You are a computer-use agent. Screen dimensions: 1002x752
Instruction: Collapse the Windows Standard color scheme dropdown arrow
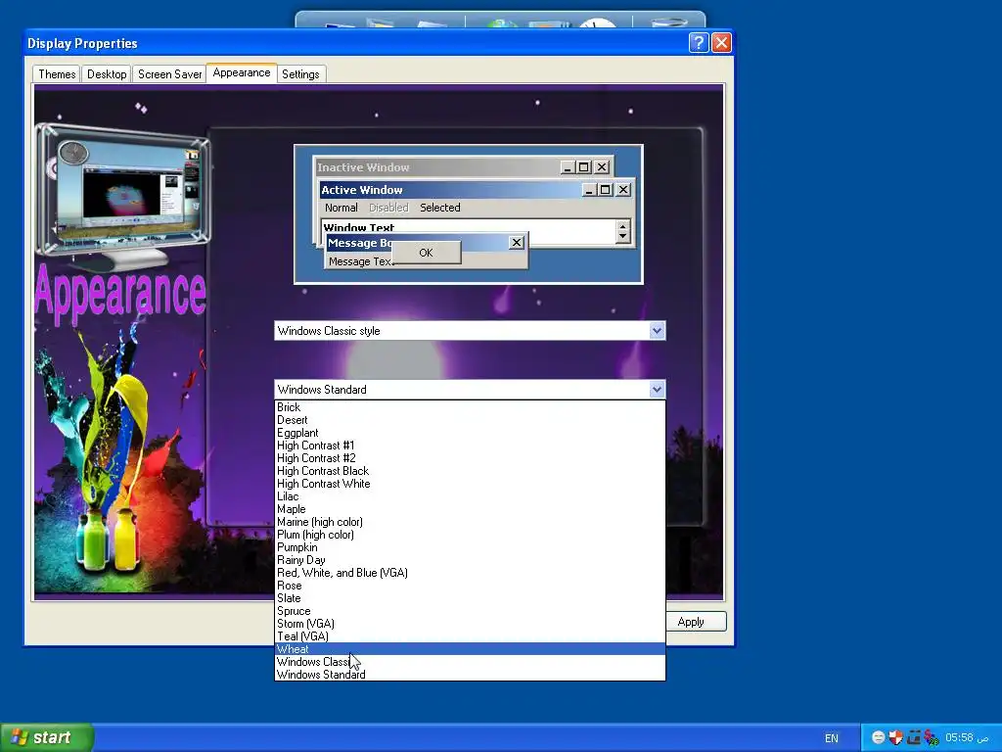657,390
